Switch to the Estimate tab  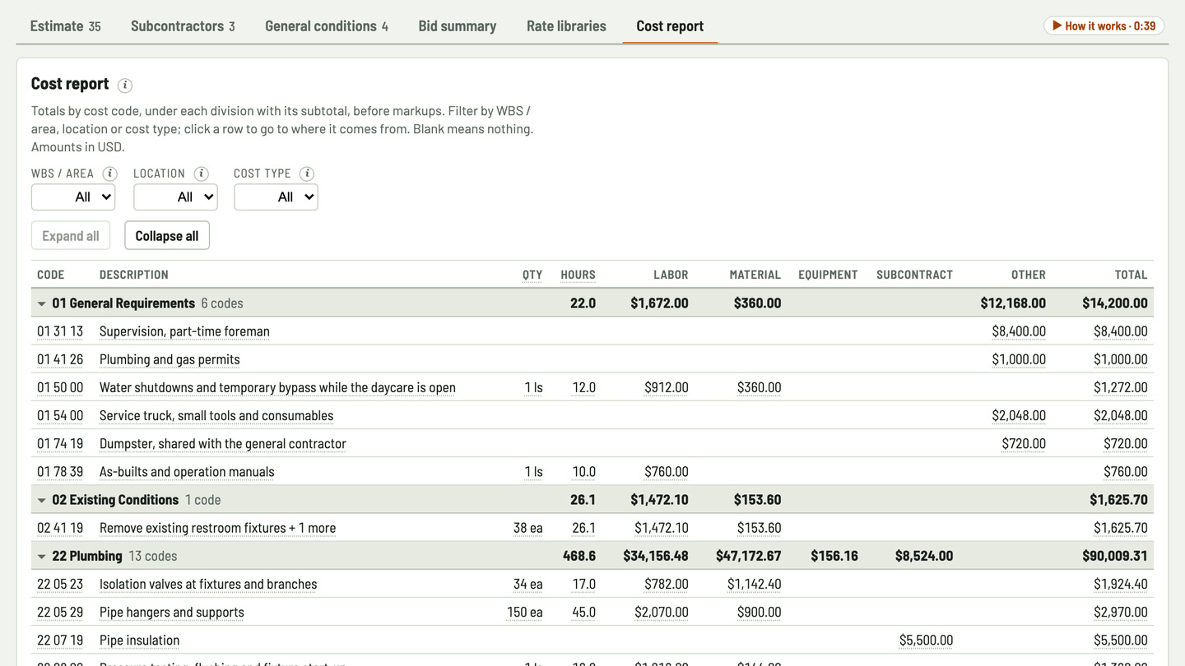tap(66, 26)
